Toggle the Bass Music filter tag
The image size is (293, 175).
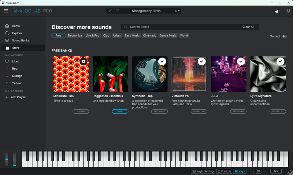tap(132, 35)
